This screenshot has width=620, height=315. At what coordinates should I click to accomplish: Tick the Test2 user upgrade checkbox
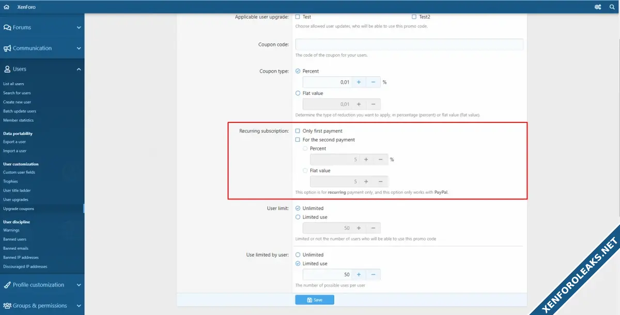point(414,17)
